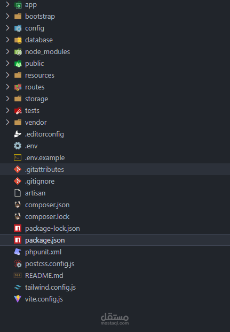Viewport: 230px width, 332px height.
Task: Click the composer icon beside composer.json
Action: (x=18, y=205)
